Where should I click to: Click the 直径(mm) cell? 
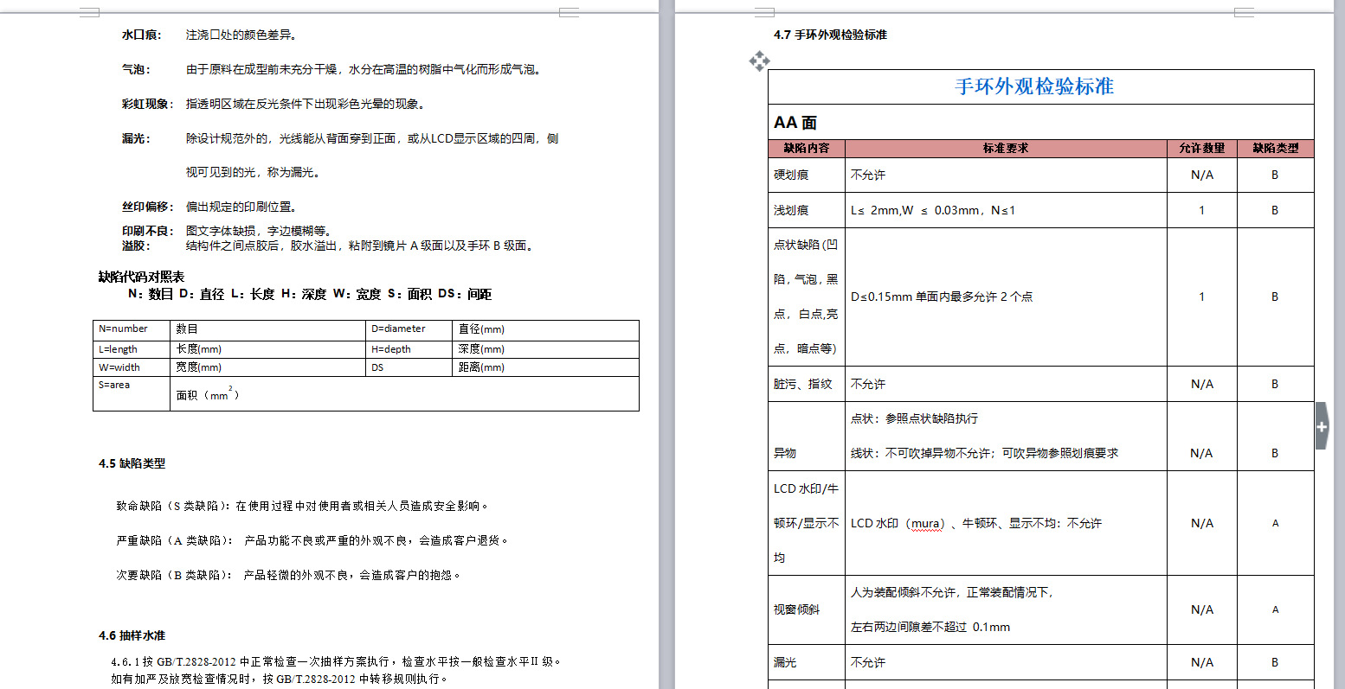point(545,330)
